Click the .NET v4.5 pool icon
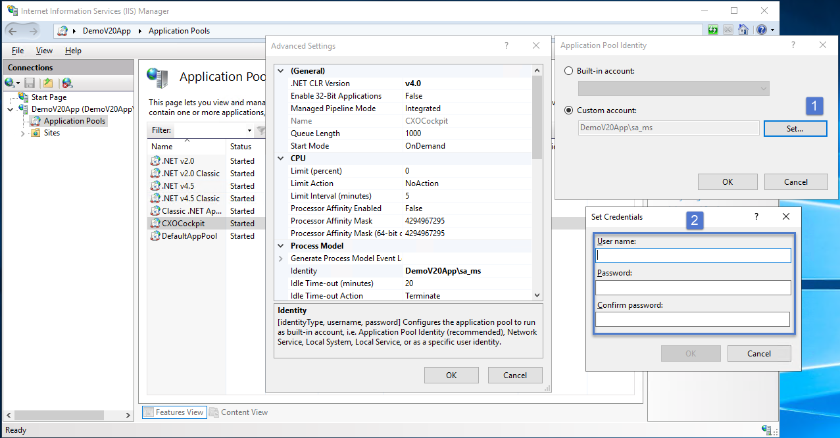Screen dimensions: 840x438 coord(155,186)
